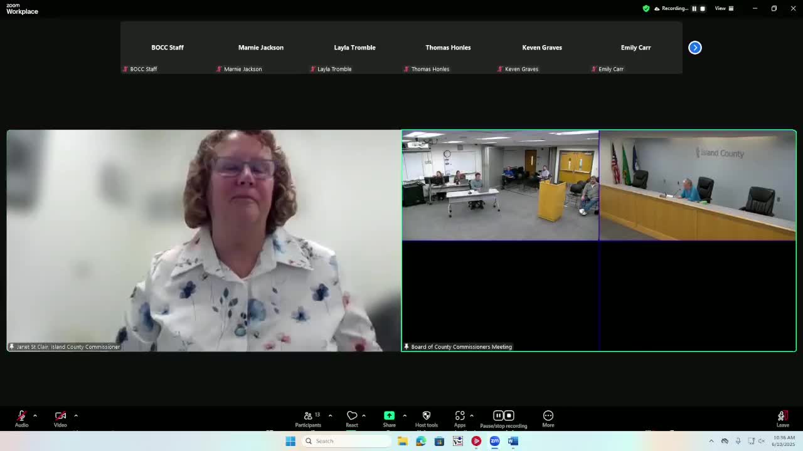The height and width of the screenshot is (451, 803).
Task: Pause recording via top bar pause icon
Action: click(x=694, y=9)
